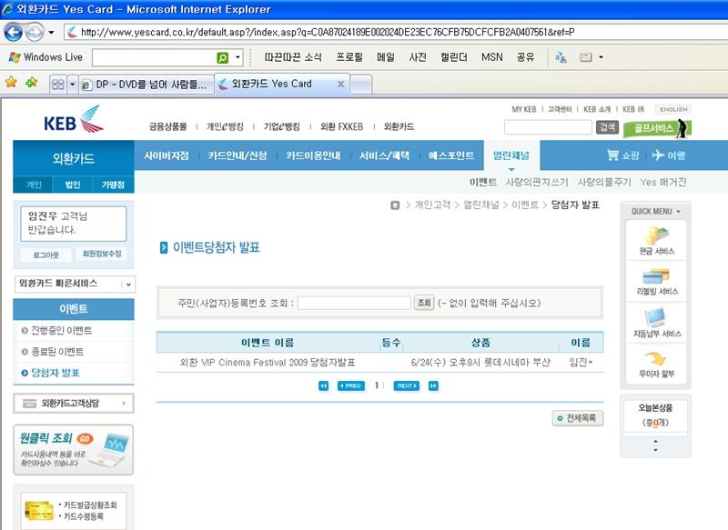Open the Quick Tabs grid icon

(x=58, y=85)
